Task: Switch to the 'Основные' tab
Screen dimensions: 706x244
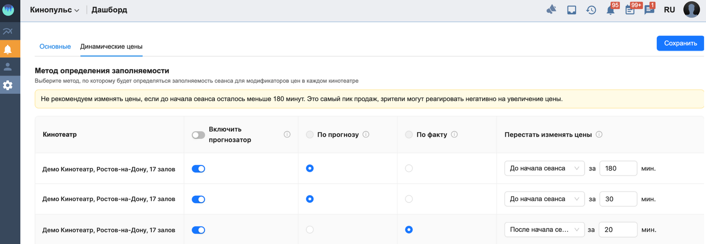Action: point(55,47)
